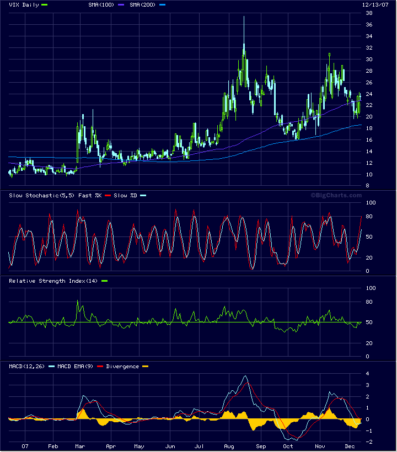Click the purple SMA(100) legend swatch
Image resolution: width=397 pixels, height=452 pixels.
(x=121, y=5)
